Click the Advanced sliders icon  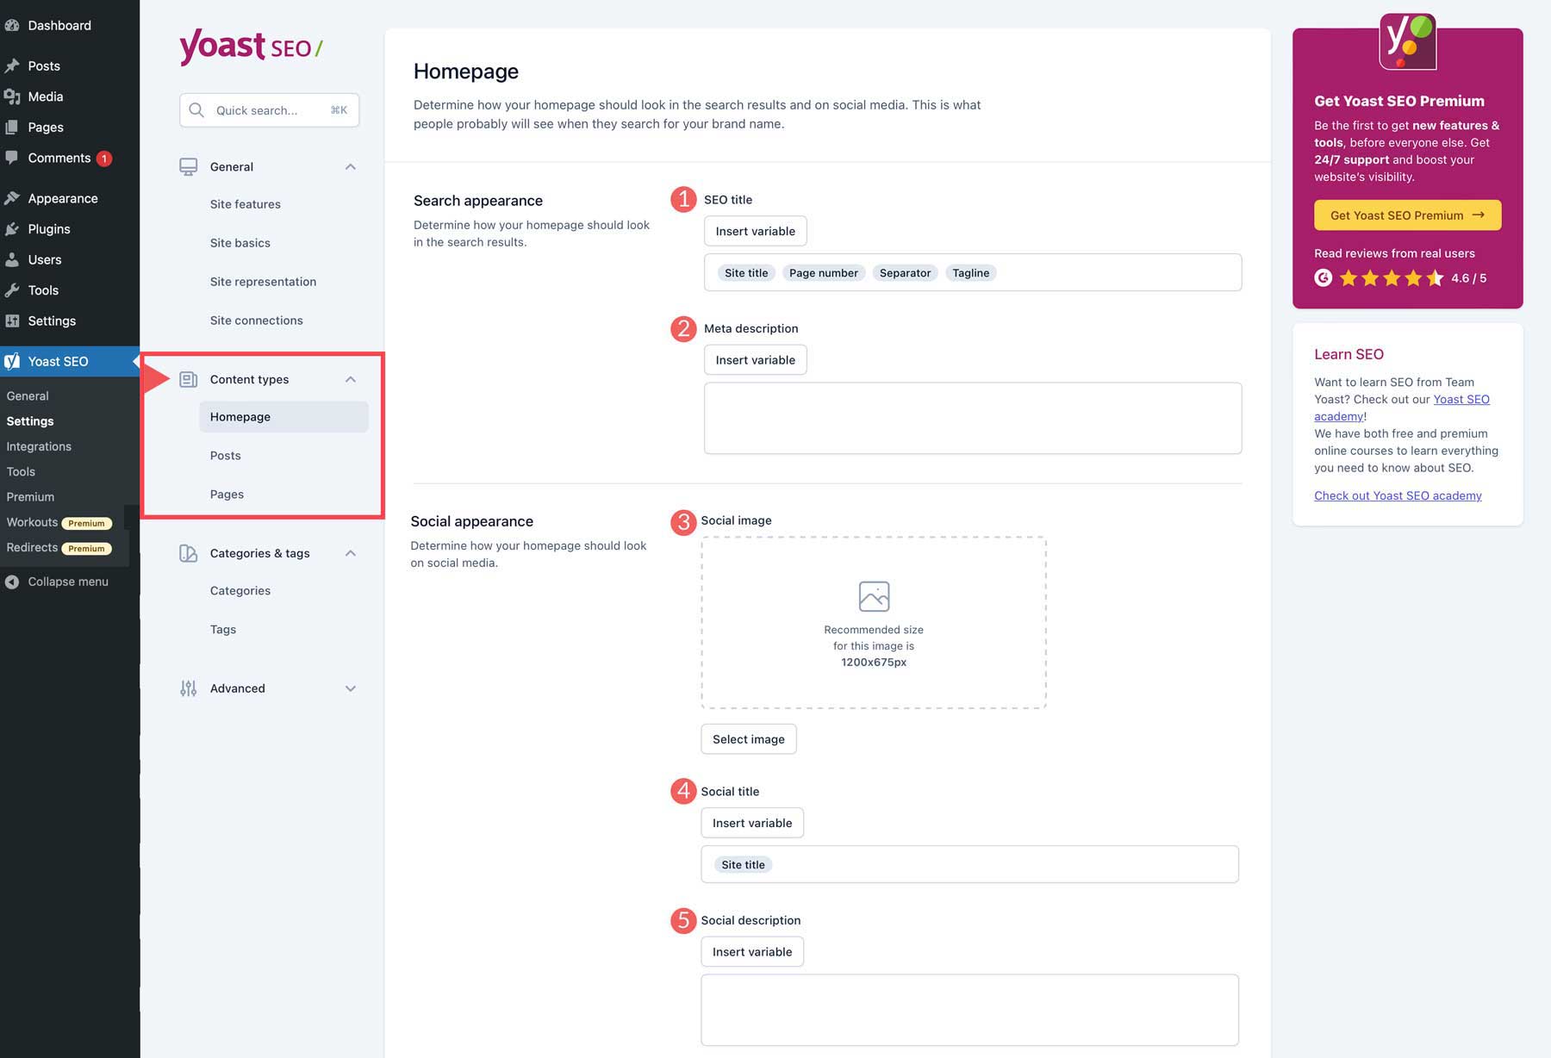[188, 688]
